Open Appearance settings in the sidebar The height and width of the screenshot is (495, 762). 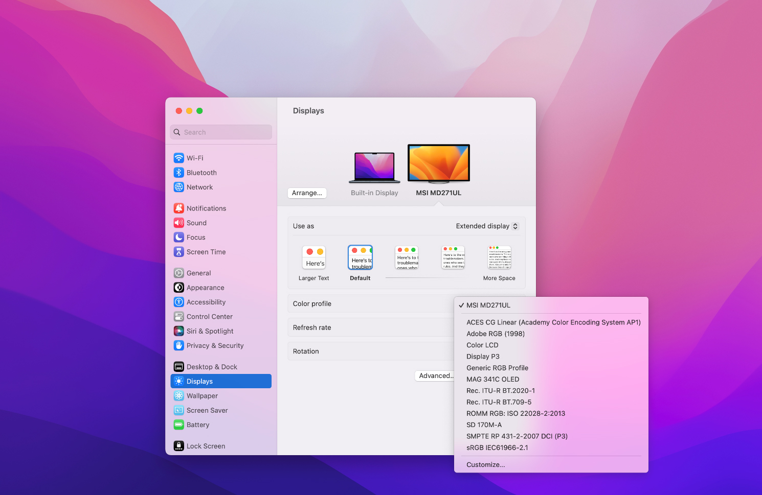pyautogui.click(x=205, y=288)
